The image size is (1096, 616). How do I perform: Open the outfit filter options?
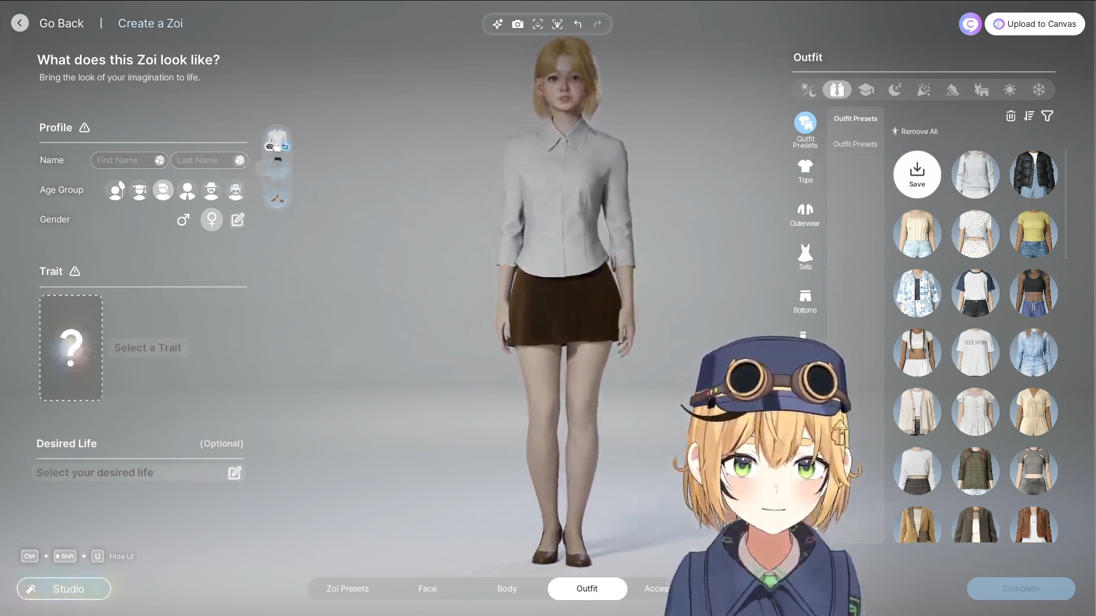click(x=1047, y=116)
